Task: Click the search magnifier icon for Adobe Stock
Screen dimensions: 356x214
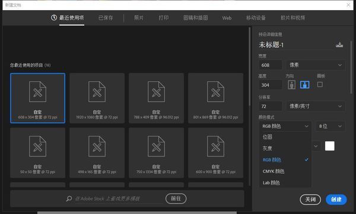Action: pos(69,199)
